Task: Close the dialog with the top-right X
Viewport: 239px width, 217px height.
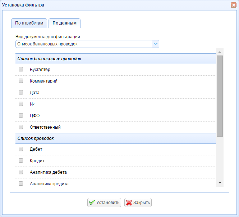Action: coord(234,5)
